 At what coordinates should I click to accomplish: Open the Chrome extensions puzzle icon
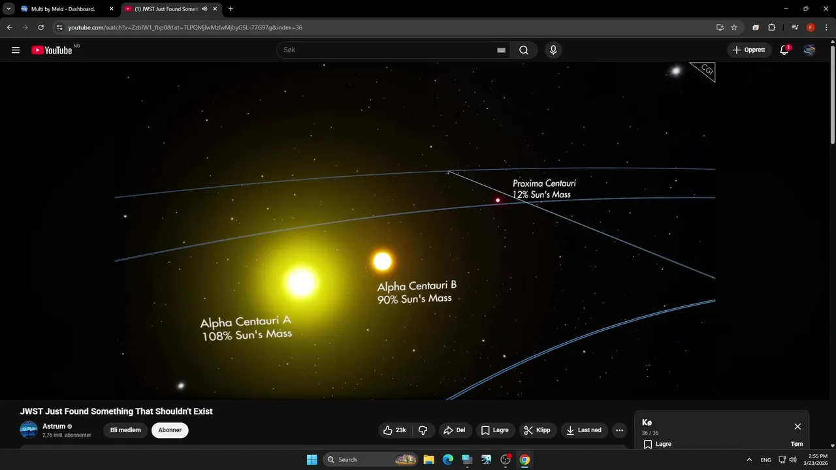(x=771, y=27)
